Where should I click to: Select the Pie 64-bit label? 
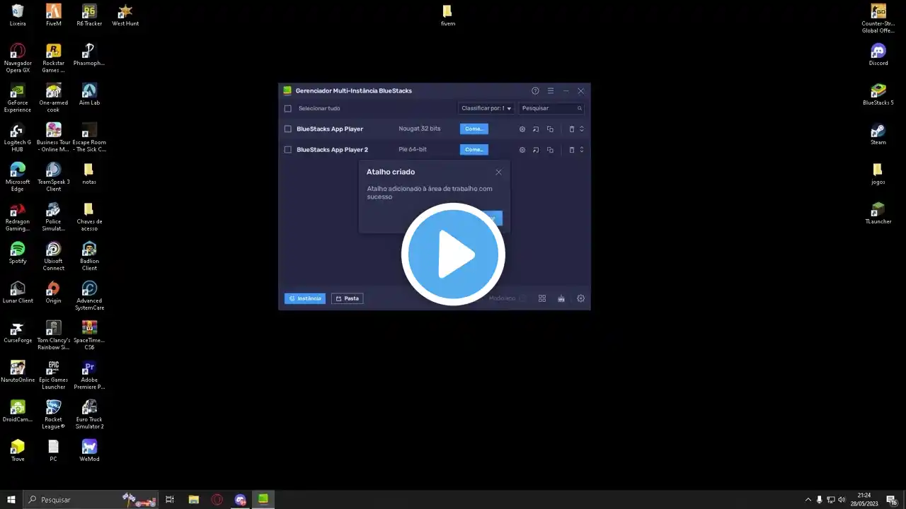[x=413, y=150]
